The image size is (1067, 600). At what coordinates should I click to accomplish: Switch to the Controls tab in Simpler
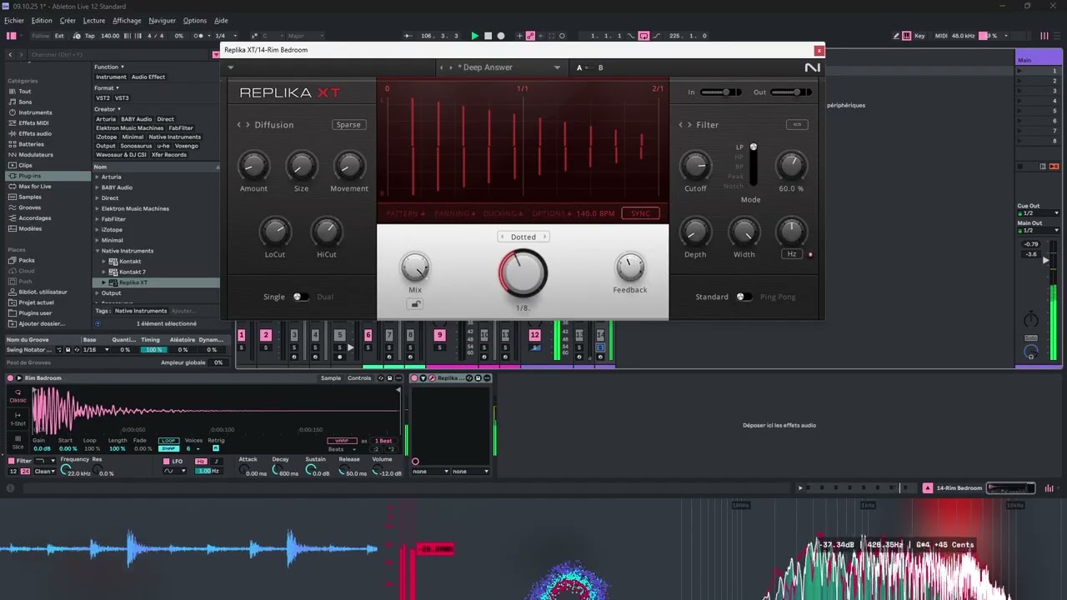pyautogui.click(x=359, y=378)
